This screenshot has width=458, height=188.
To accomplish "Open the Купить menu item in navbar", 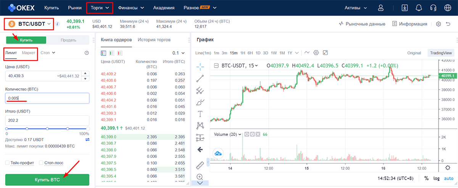I will [52, 8].
